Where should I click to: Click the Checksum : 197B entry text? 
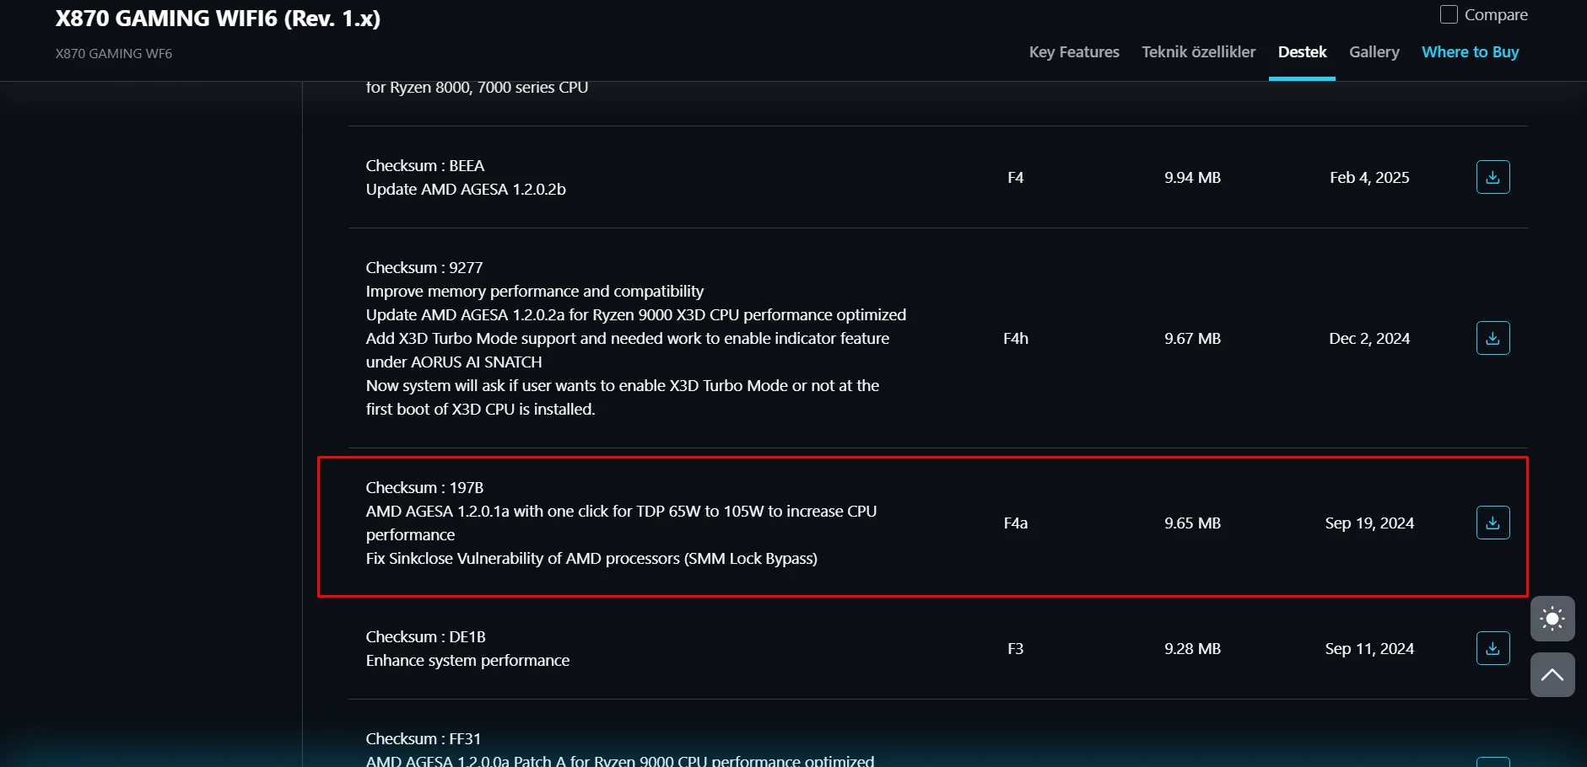424,488
